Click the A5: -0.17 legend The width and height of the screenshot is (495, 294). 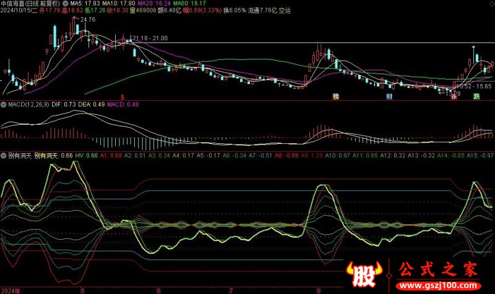click(209, 156)
